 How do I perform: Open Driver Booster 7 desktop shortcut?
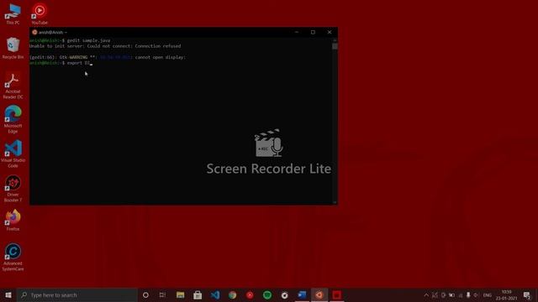tap(13, 188)
